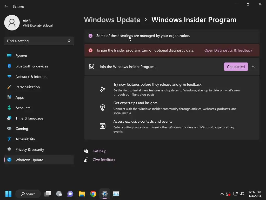Viewport: 266px width, 200px height.
Task: Go to Network & internet
Action: [x=39, y=77]
